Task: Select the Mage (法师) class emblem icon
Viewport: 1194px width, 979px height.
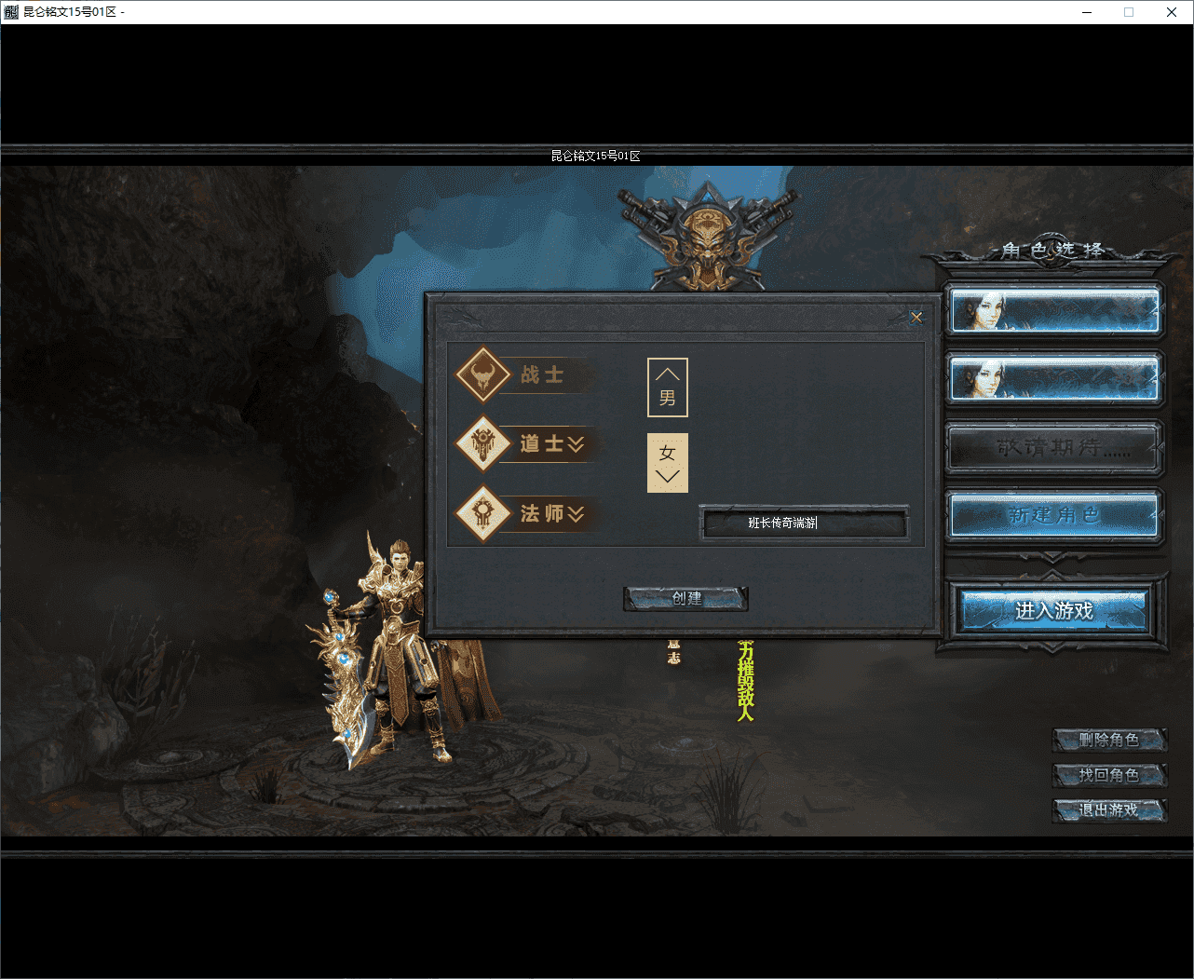Action: [483, 513]
